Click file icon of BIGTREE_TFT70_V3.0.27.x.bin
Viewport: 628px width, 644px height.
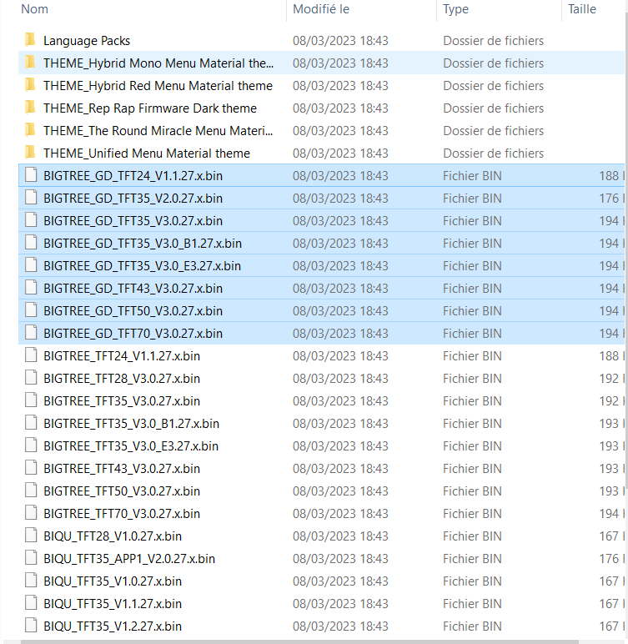pos(31,513)
